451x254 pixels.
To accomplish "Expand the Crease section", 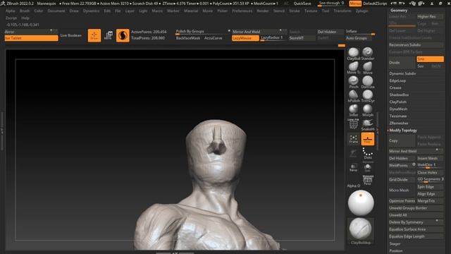I will point(395,87).
